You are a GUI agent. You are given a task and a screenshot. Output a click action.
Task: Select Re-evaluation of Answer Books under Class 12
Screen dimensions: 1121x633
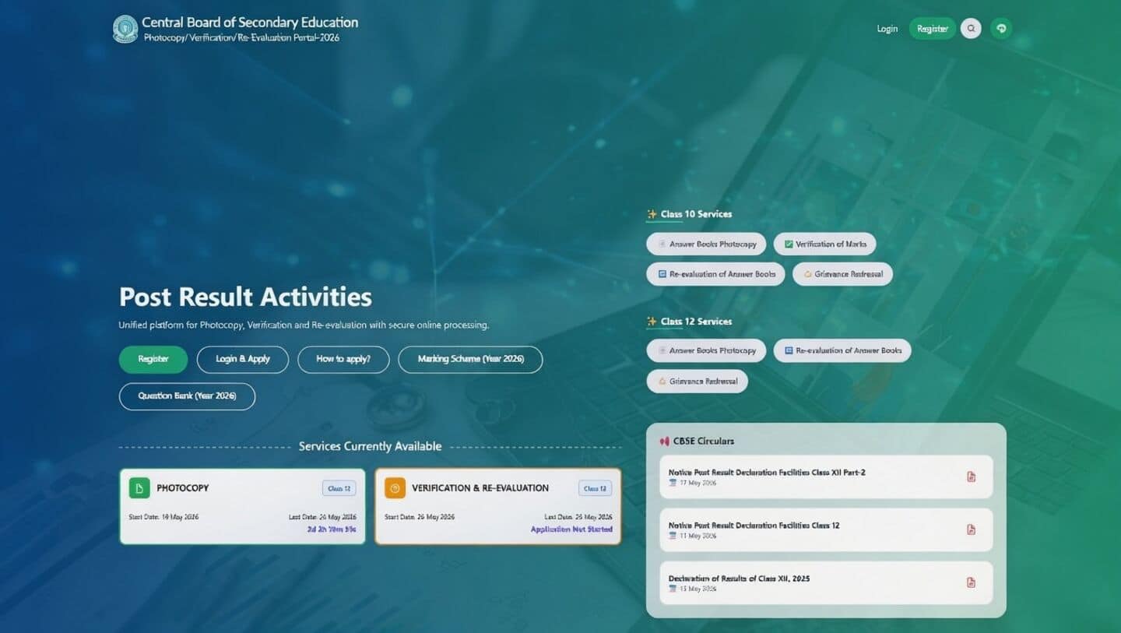point(842,350)
